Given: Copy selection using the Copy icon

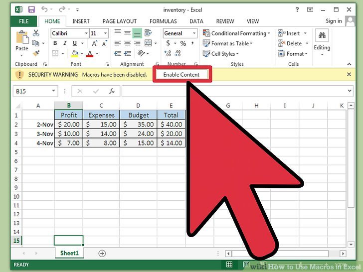Looking at the screenshot, I should tap(35, 43).
